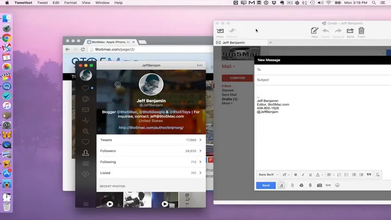Image resolution: width=391 pixels, height=220 pixels.
Task: Click the indent less icon in compose toolbar
Action: (x=354, y=174)
